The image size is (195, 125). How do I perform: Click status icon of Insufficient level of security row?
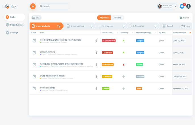coord(34,41)
